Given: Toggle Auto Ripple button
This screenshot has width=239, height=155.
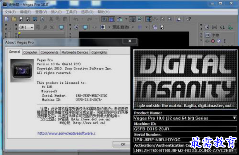Looking at the screenshot, I should pyautogui.click(x=120, y=19).
